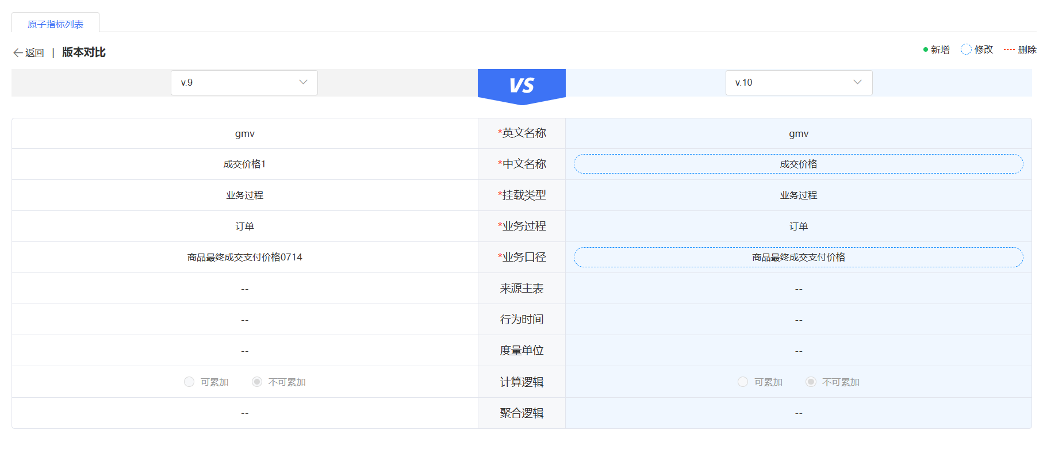Click the gmv value in the v.10 column
The width and height of the screenshot is (1047, 453).
point(799,134)
